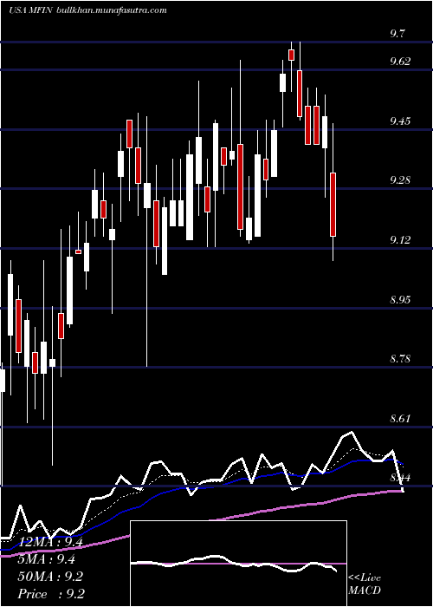The height and width of the screenshot is (607, 433).
Task: Click the 9.62 price axis label
Action: (402, 62)
